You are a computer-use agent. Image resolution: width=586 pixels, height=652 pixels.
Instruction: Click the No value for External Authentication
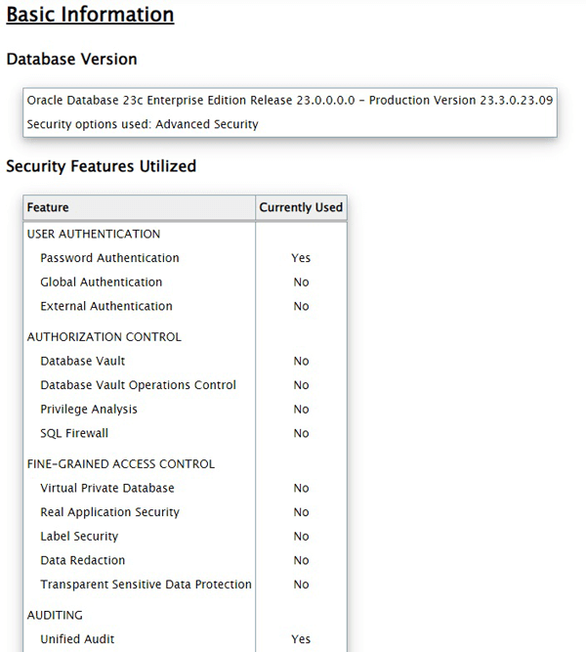coord(301,306)
